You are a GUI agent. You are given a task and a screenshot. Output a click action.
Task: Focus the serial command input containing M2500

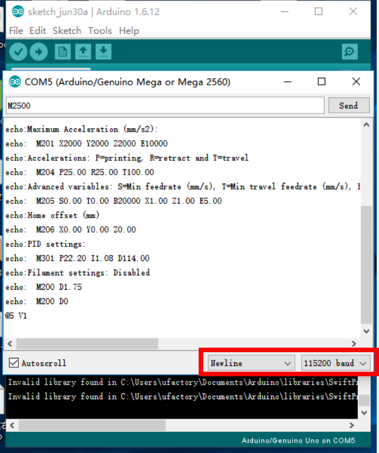(165, 105)
